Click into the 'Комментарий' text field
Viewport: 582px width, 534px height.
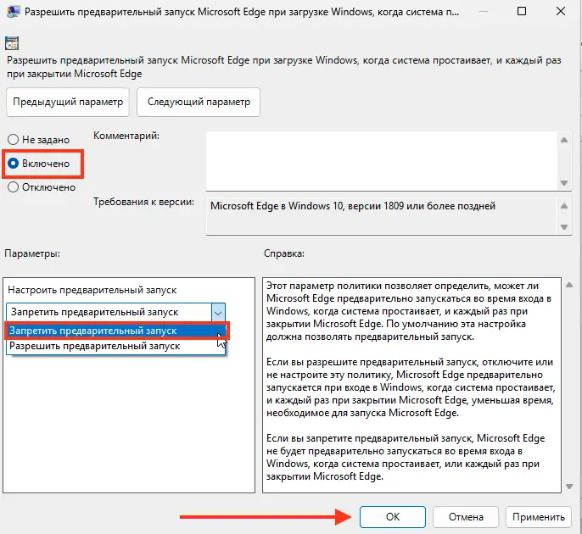pyautogui.click(x=382, y=161)
